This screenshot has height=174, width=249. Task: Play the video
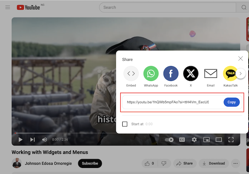[x=20, y=140]
